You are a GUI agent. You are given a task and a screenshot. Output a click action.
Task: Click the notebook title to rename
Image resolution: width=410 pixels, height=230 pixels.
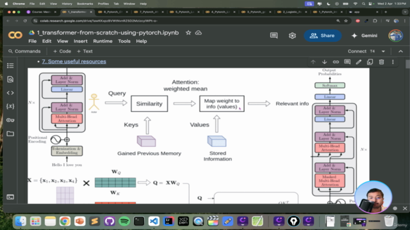(x=108, y=33)
